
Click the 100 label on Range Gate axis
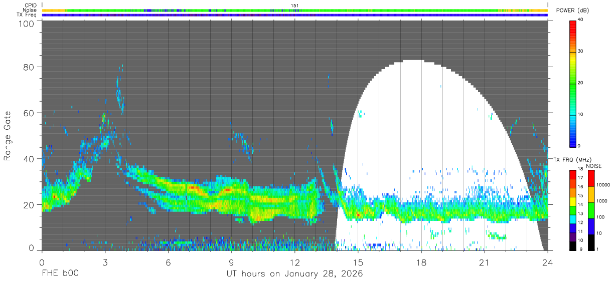click(27, 24)
